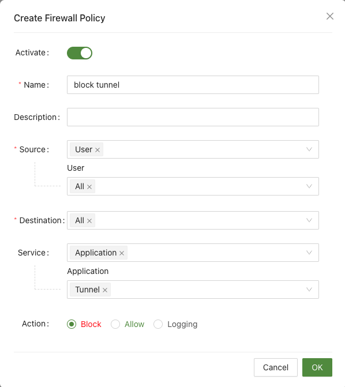Click the Name field containing block tunnel
The image size is (345, 387).
[193, 85]
